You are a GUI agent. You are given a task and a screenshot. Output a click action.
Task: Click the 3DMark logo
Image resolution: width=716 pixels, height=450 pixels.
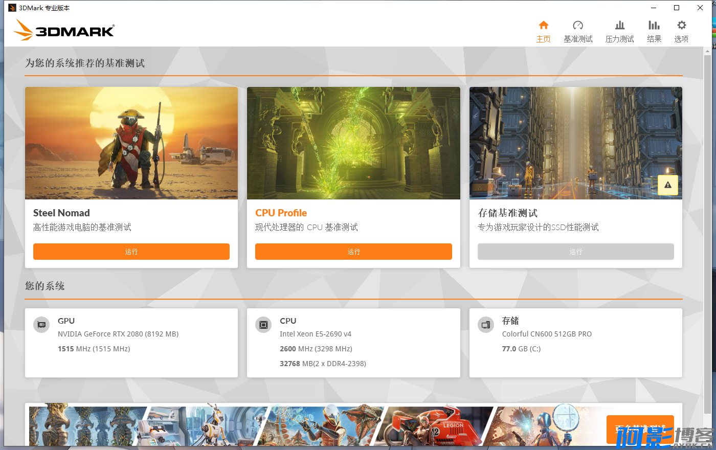[x=64, y=30]
